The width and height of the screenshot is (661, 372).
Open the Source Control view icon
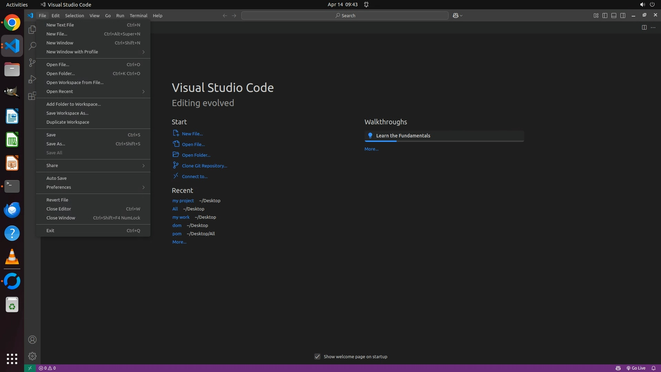click(32, 62)
